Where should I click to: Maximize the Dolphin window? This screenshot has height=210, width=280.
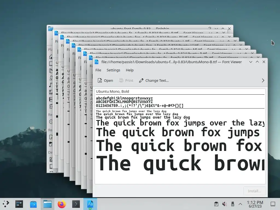pos(223,28)
